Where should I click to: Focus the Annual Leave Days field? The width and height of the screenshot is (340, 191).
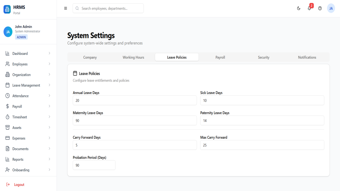pos(135,101)
